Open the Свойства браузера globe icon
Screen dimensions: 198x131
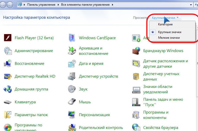pos(136,127)
